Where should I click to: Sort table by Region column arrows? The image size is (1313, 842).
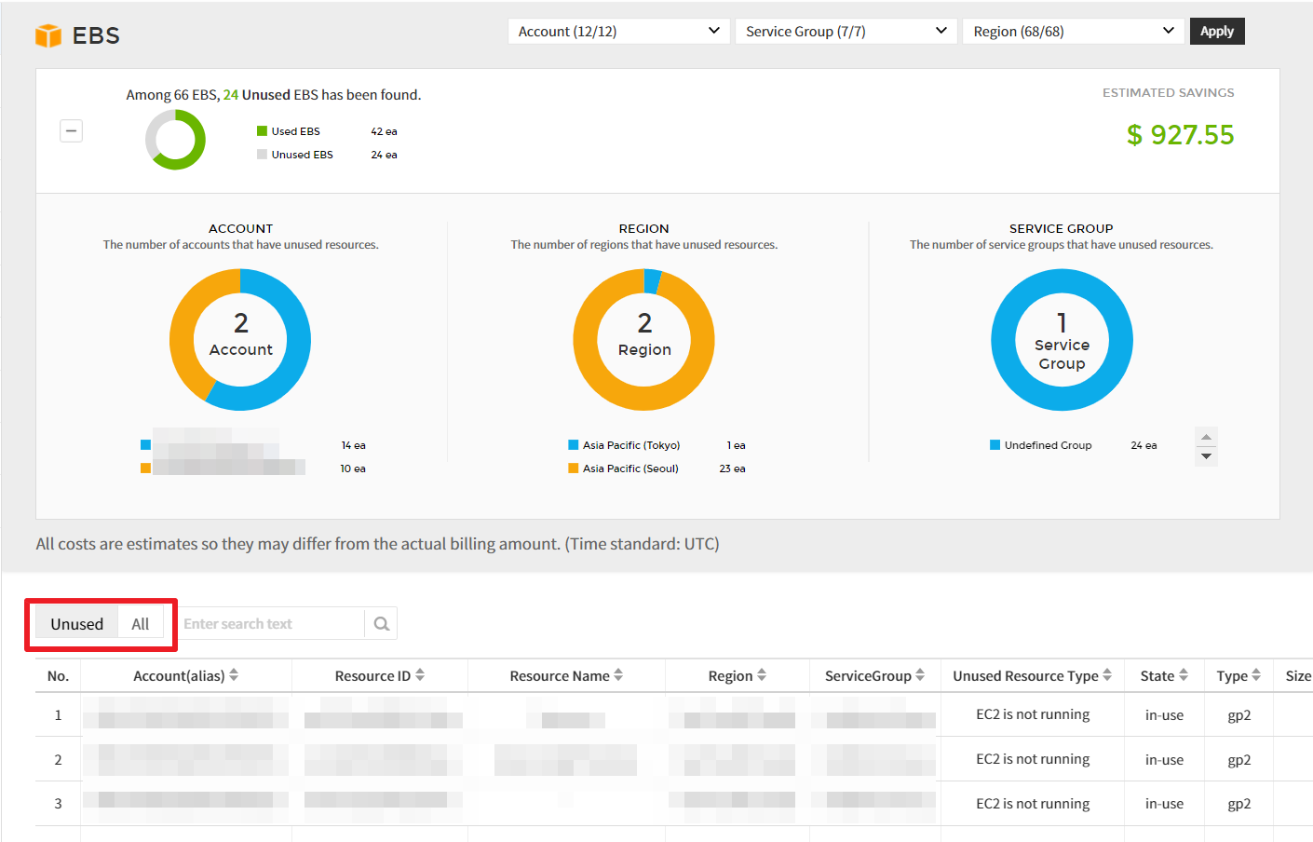[x=762, y=675]
